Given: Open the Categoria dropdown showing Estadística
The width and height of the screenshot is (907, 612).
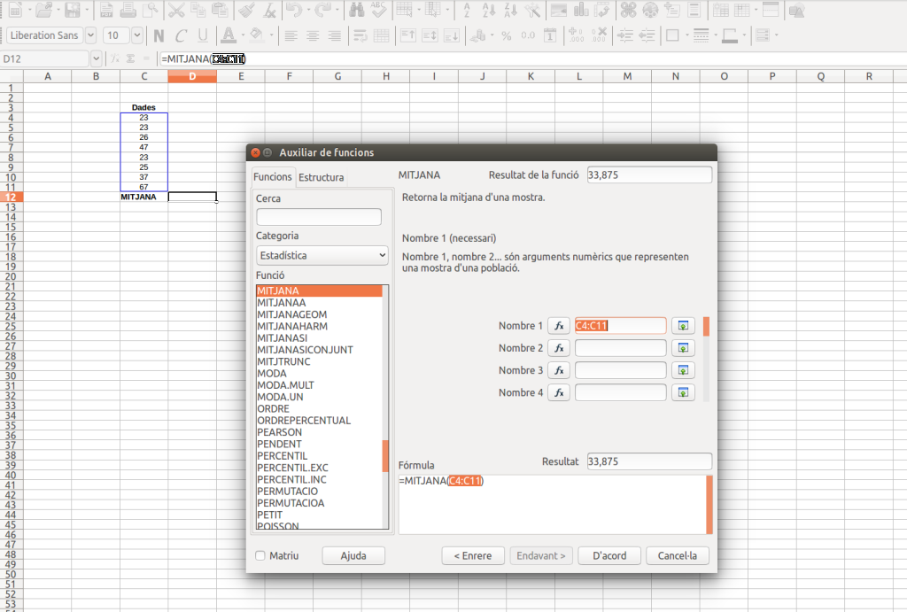Looking at the screenshot, I should click(x=322, y=255).
